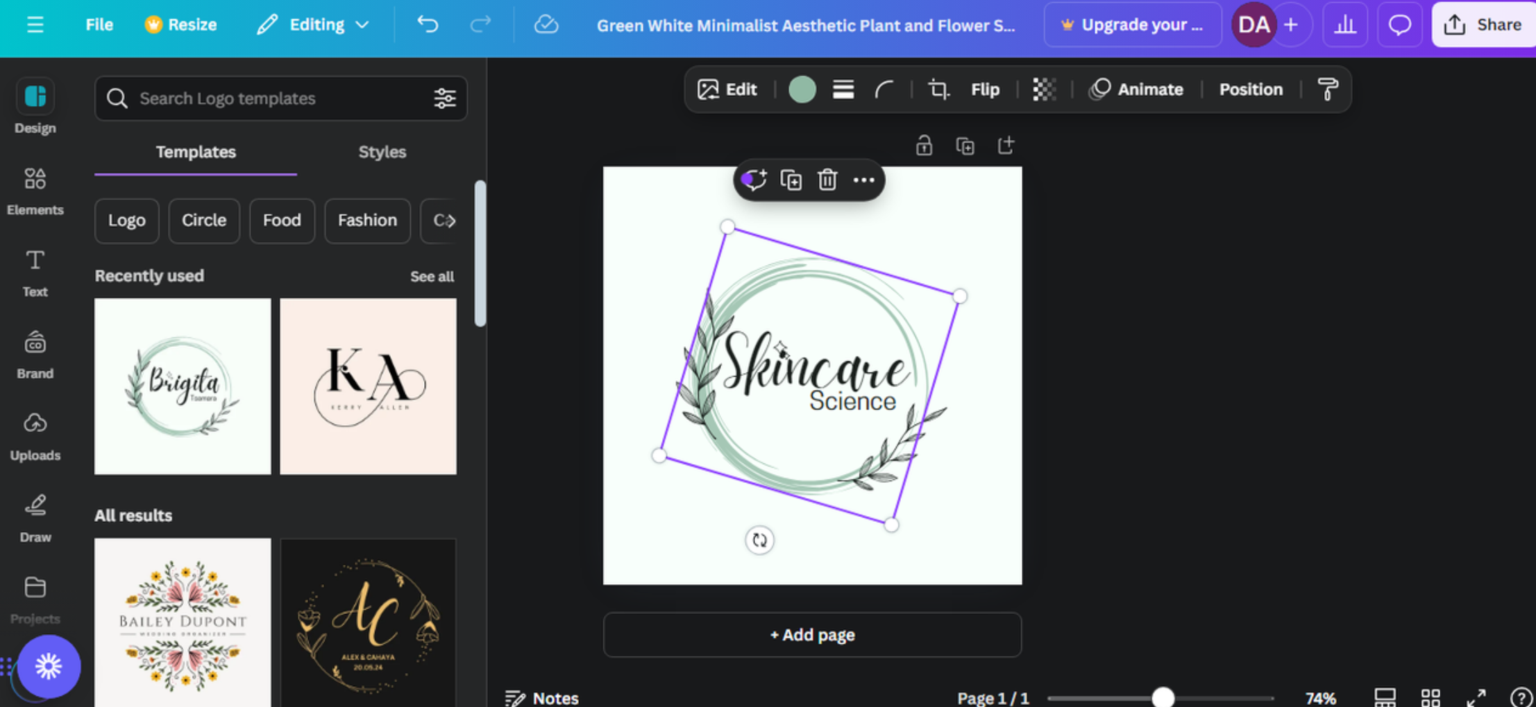
Task: Open the Uploads panel
Action: (x=35, y=432)
